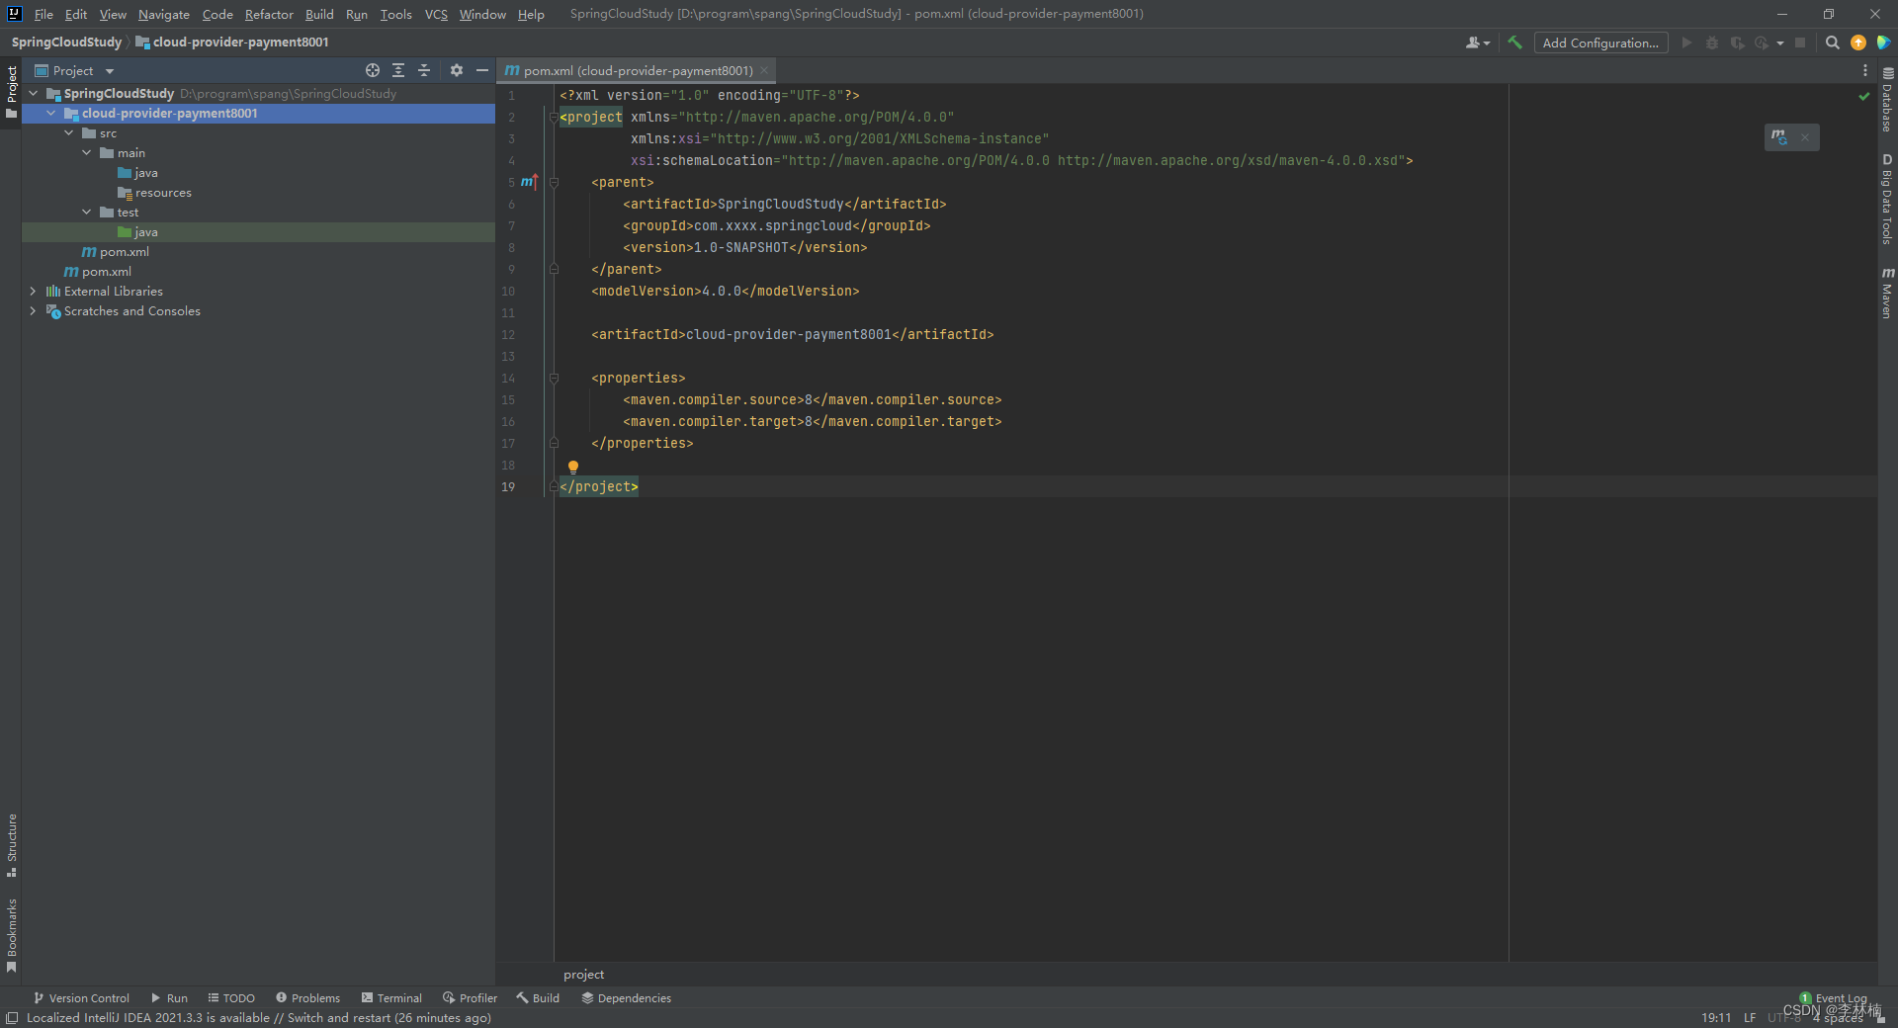Click the Profiler tool window button

click(x=470, y=998)
